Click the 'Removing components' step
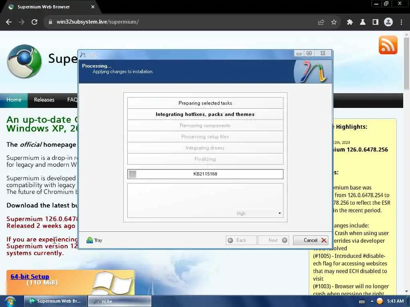The image size is (410, 307). pos(205,126)
